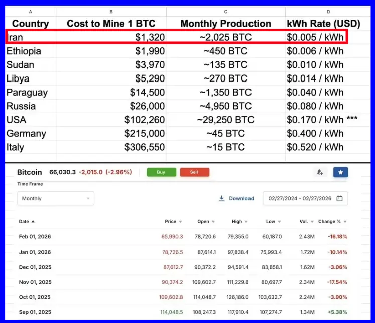
Task: Click the star watchlist icon
Action: click(340, 172)
